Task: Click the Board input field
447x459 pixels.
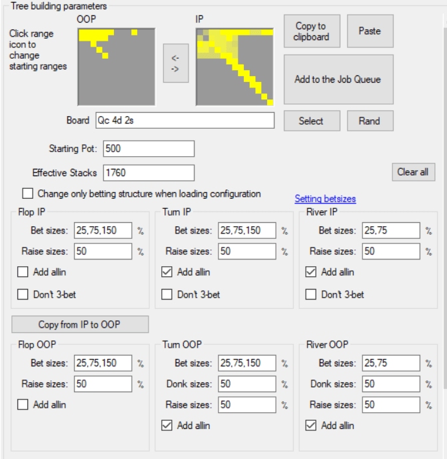Action: coord(185,121)
